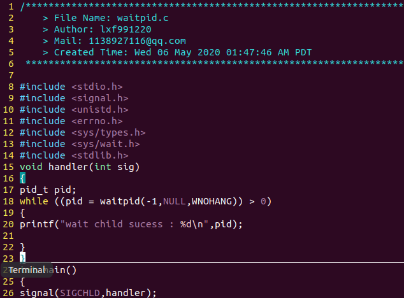
Task: Click the Terminal tooltip label
Action: 26,270
